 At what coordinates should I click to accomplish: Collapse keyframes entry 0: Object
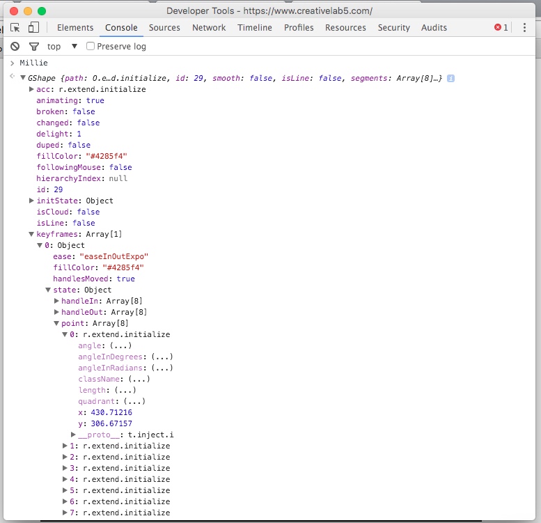click(x=40, y=245)
